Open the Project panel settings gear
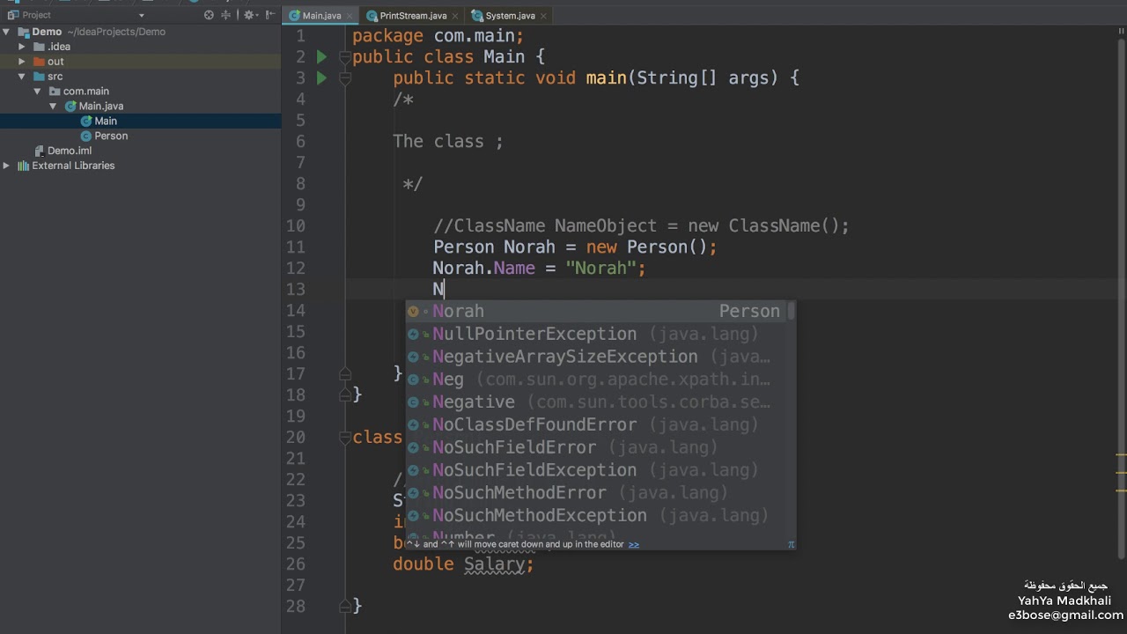The width and height of the screenshot is (1127, 634). tap(248, 15)
